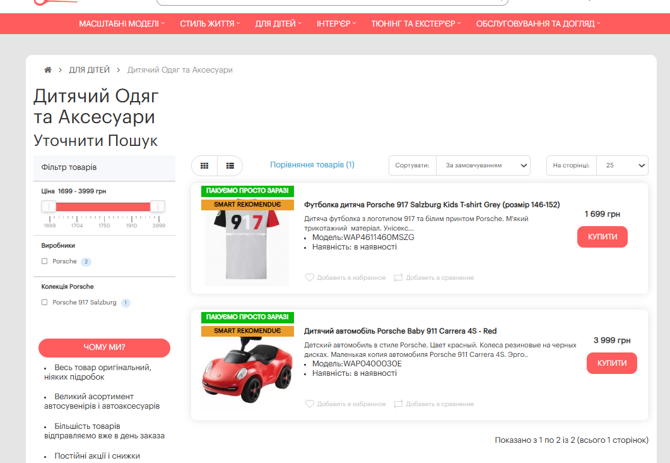Click heart wishlist icon for Baby 911 Carrera

[309, 404]
